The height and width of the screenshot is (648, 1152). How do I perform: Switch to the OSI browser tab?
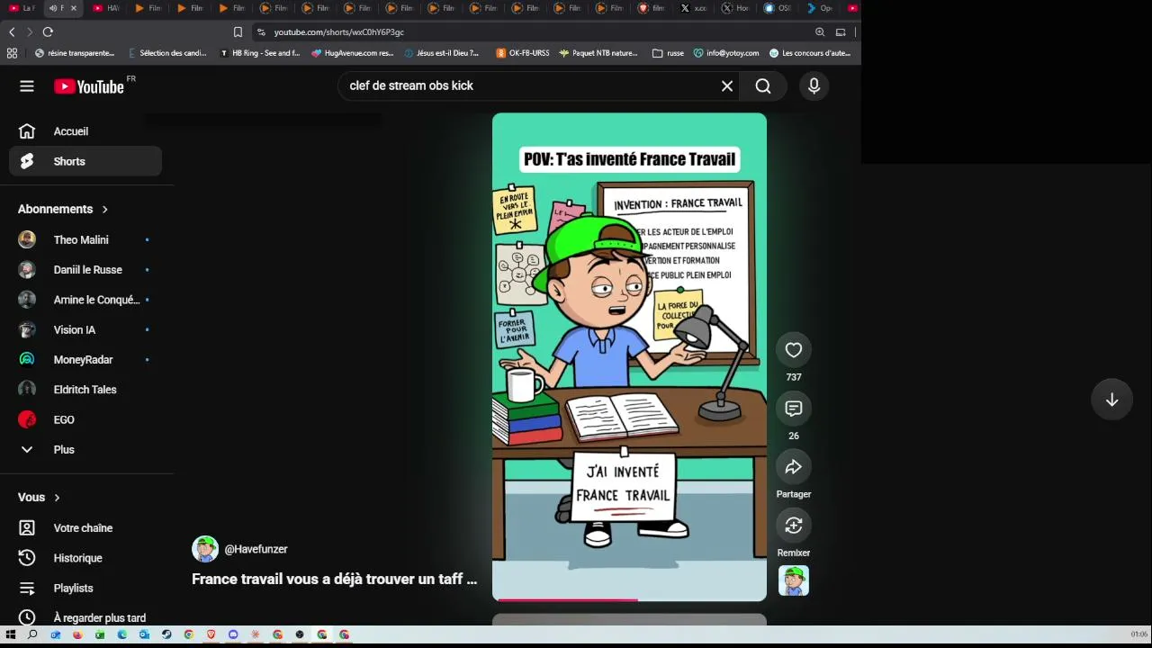778,8
